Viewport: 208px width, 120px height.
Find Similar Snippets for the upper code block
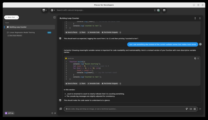(110, 32)
